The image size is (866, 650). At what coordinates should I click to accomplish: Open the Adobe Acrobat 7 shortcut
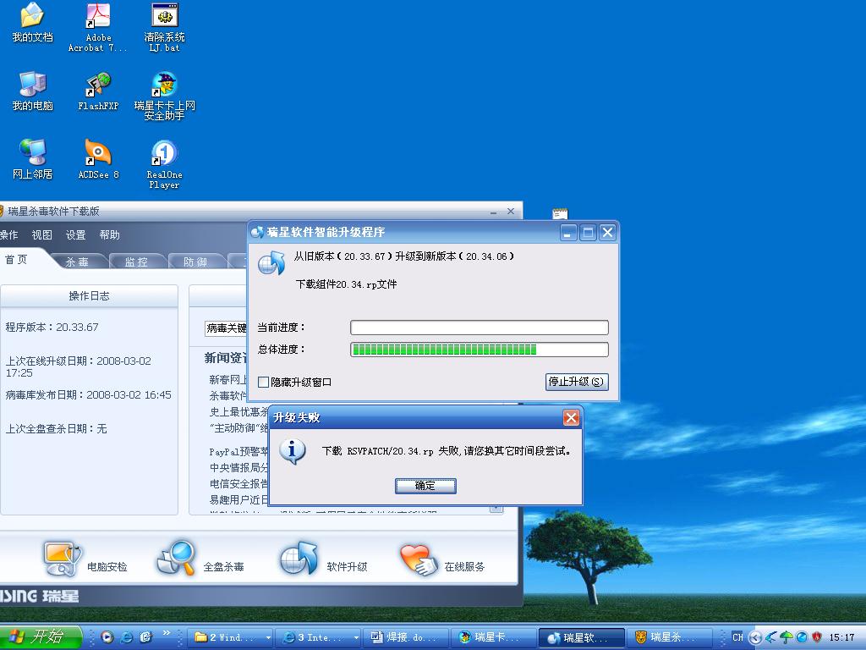pos(98,17)
